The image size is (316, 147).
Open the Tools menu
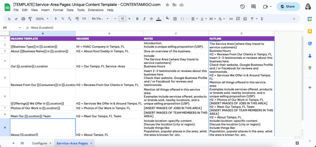tap(81, 10)
